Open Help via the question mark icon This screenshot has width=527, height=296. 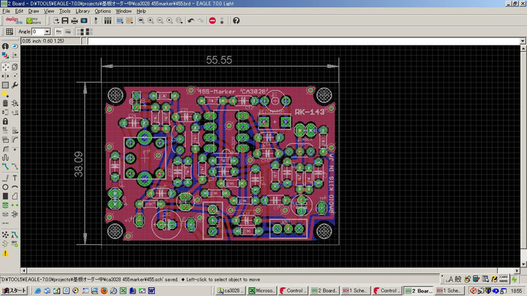tap(236, 20)
